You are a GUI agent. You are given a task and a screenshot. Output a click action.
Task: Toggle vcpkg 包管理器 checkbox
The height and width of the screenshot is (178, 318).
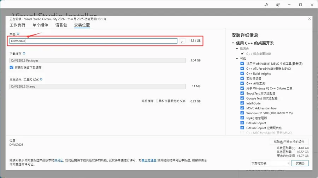click(x=242, y=118)
